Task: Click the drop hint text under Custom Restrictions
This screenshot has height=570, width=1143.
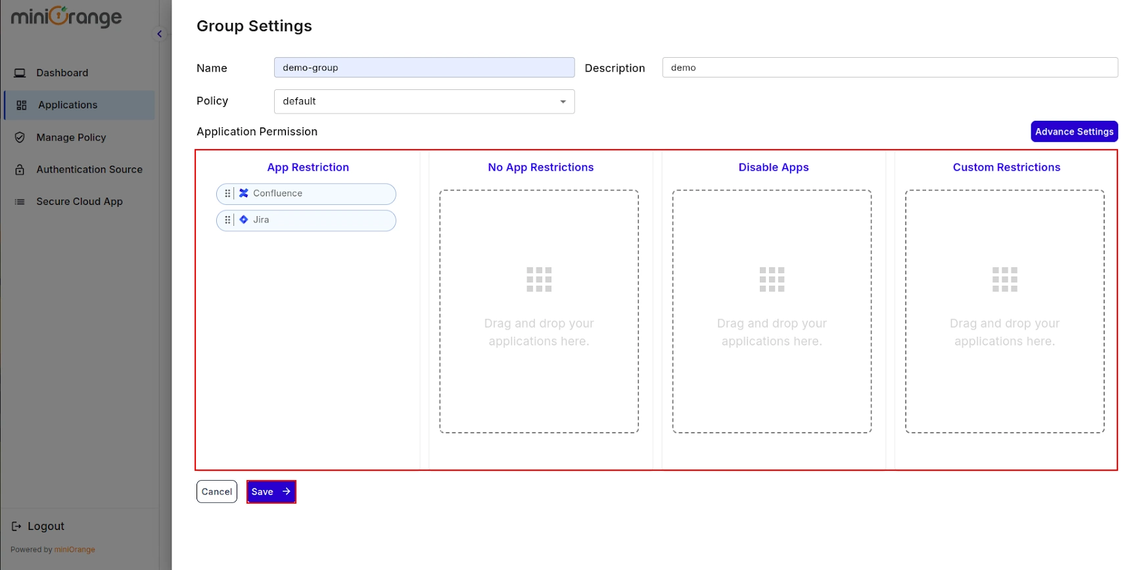Action: (1004, 332)
